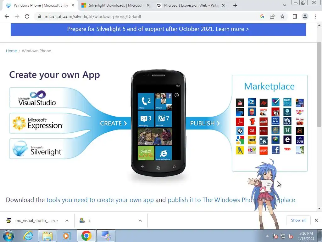
Task: Click the Internet Explorer tile on the phone
Action: pos(164,153)
